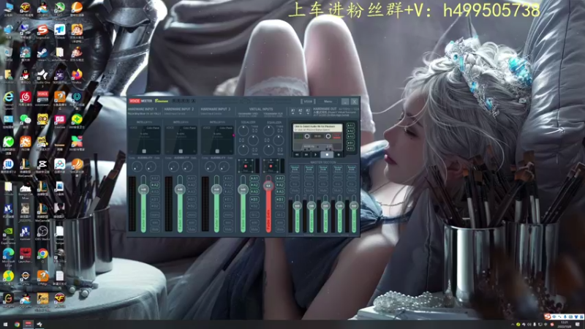Stop the cassette with the stop button
Viewport: 585px width, 329px height.
click(327, 154)
